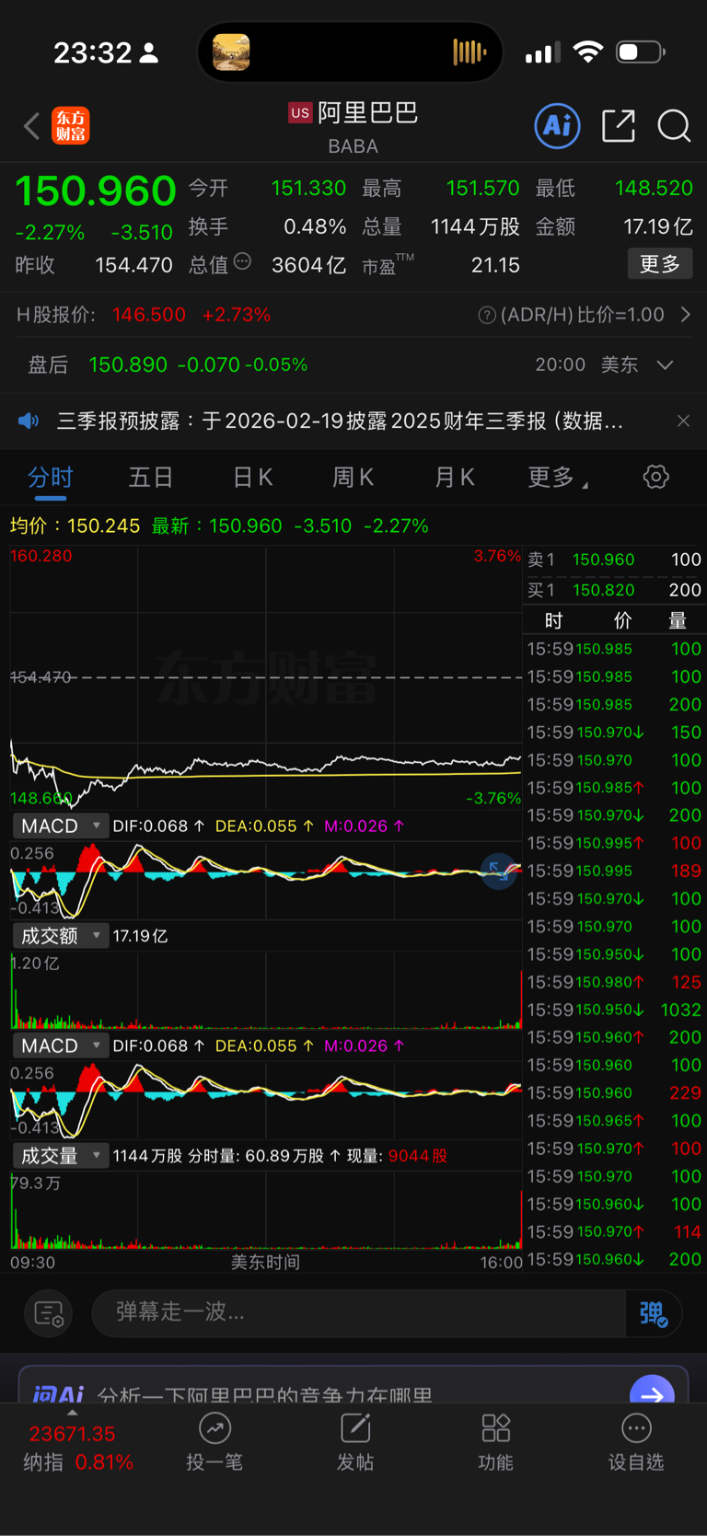The height and width of the screenshot is (1536, 707).
Task: Tap the chart expand fullscreen icon
Action: [x=499, y=871]
